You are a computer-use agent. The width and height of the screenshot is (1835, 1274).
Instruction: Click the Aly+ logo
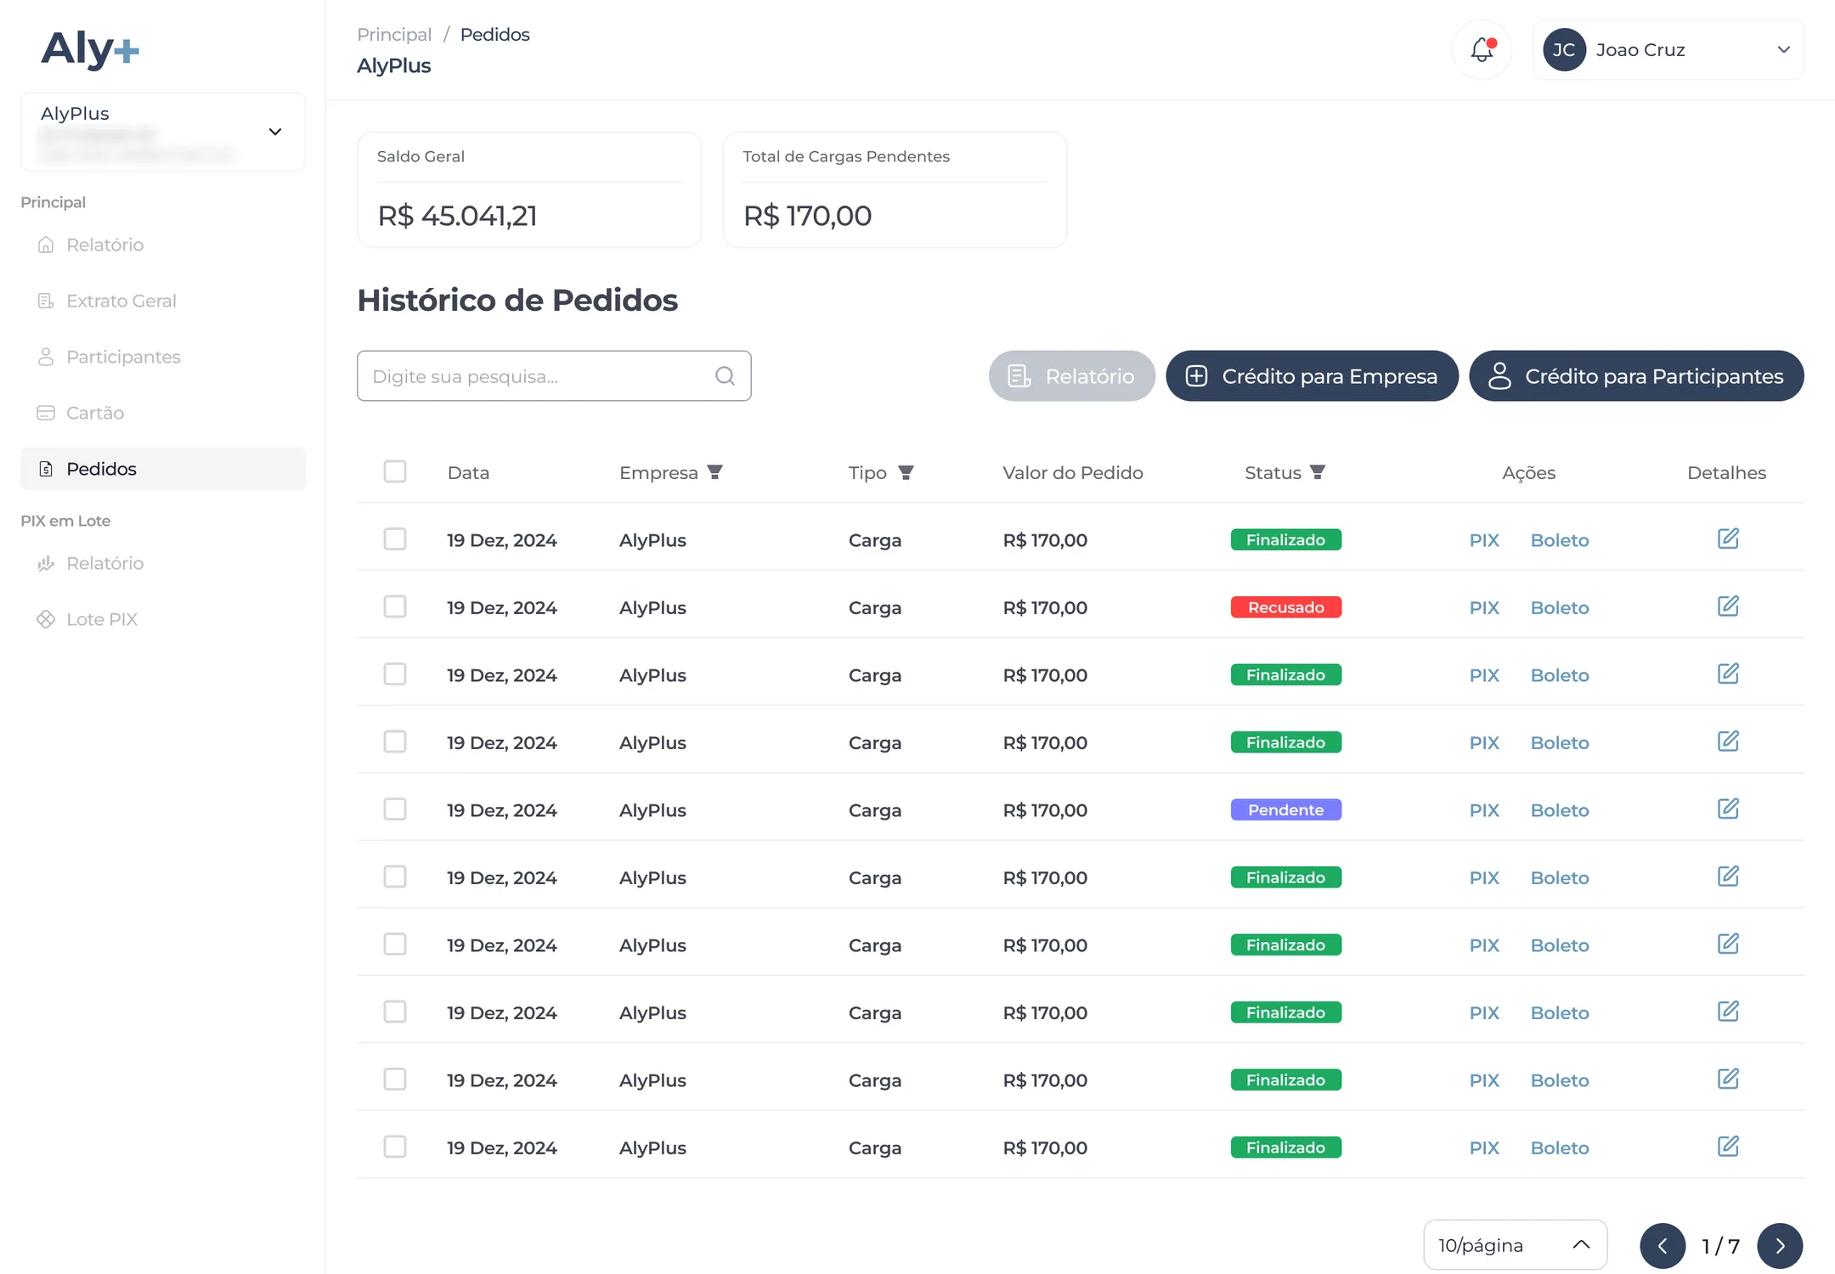tap(90, 48)
